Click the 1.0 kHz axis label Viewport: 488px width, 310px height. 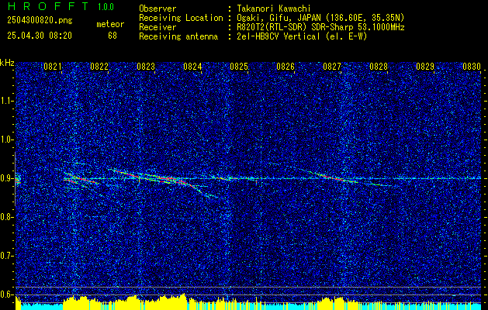point(7,139)
